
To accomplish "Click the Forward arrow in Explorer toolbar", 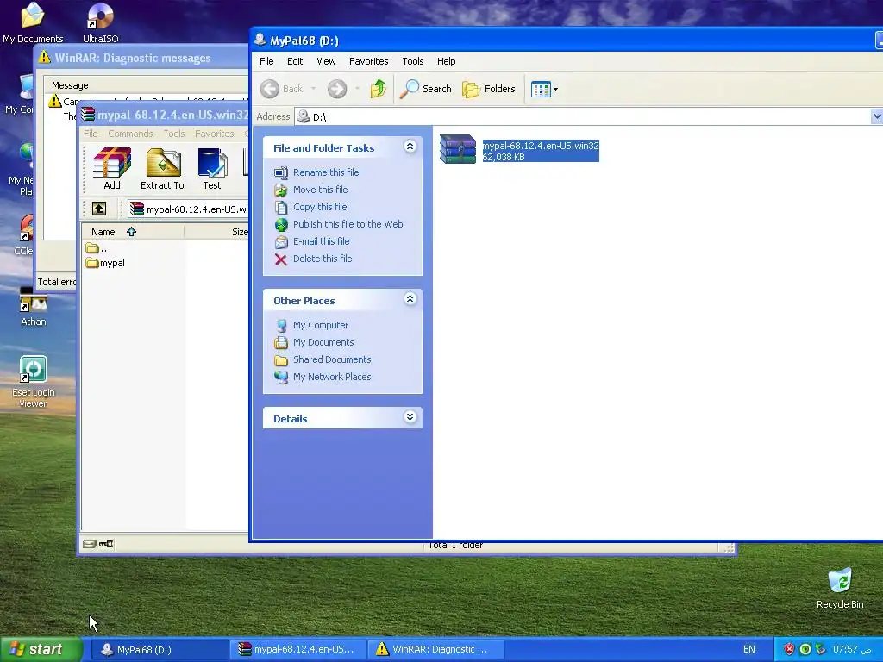I will pyautogui.click(x=337, y=89).
